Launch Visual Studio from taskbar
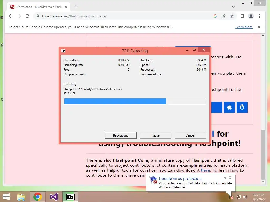This screenshot has width=270, height=202. click(54, 197)
